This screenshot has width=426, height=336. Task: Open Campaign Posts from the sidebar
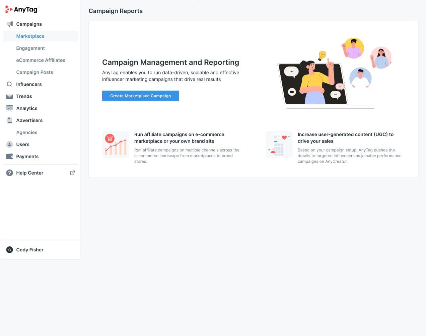(34, 72)
